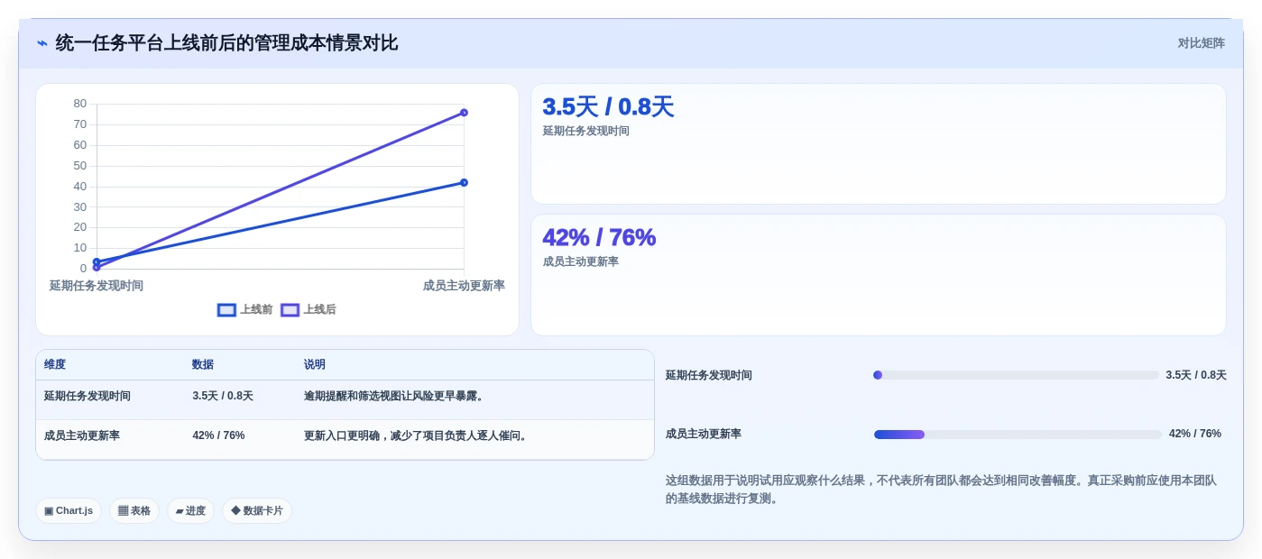Select the 数据卡片 tag chip
The height and width of the screenshot is (559, 1262).
[x=257, y=510]
